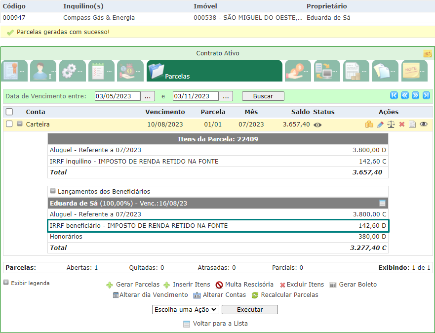Screen dimensions: 435x333
Task: Click the Saldo column header
Action: pyautogui.click(x=300, y=112)
